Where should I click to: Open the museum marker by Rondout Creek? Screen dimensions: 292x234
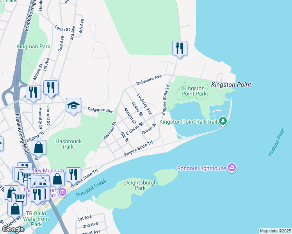click(62, 192)
